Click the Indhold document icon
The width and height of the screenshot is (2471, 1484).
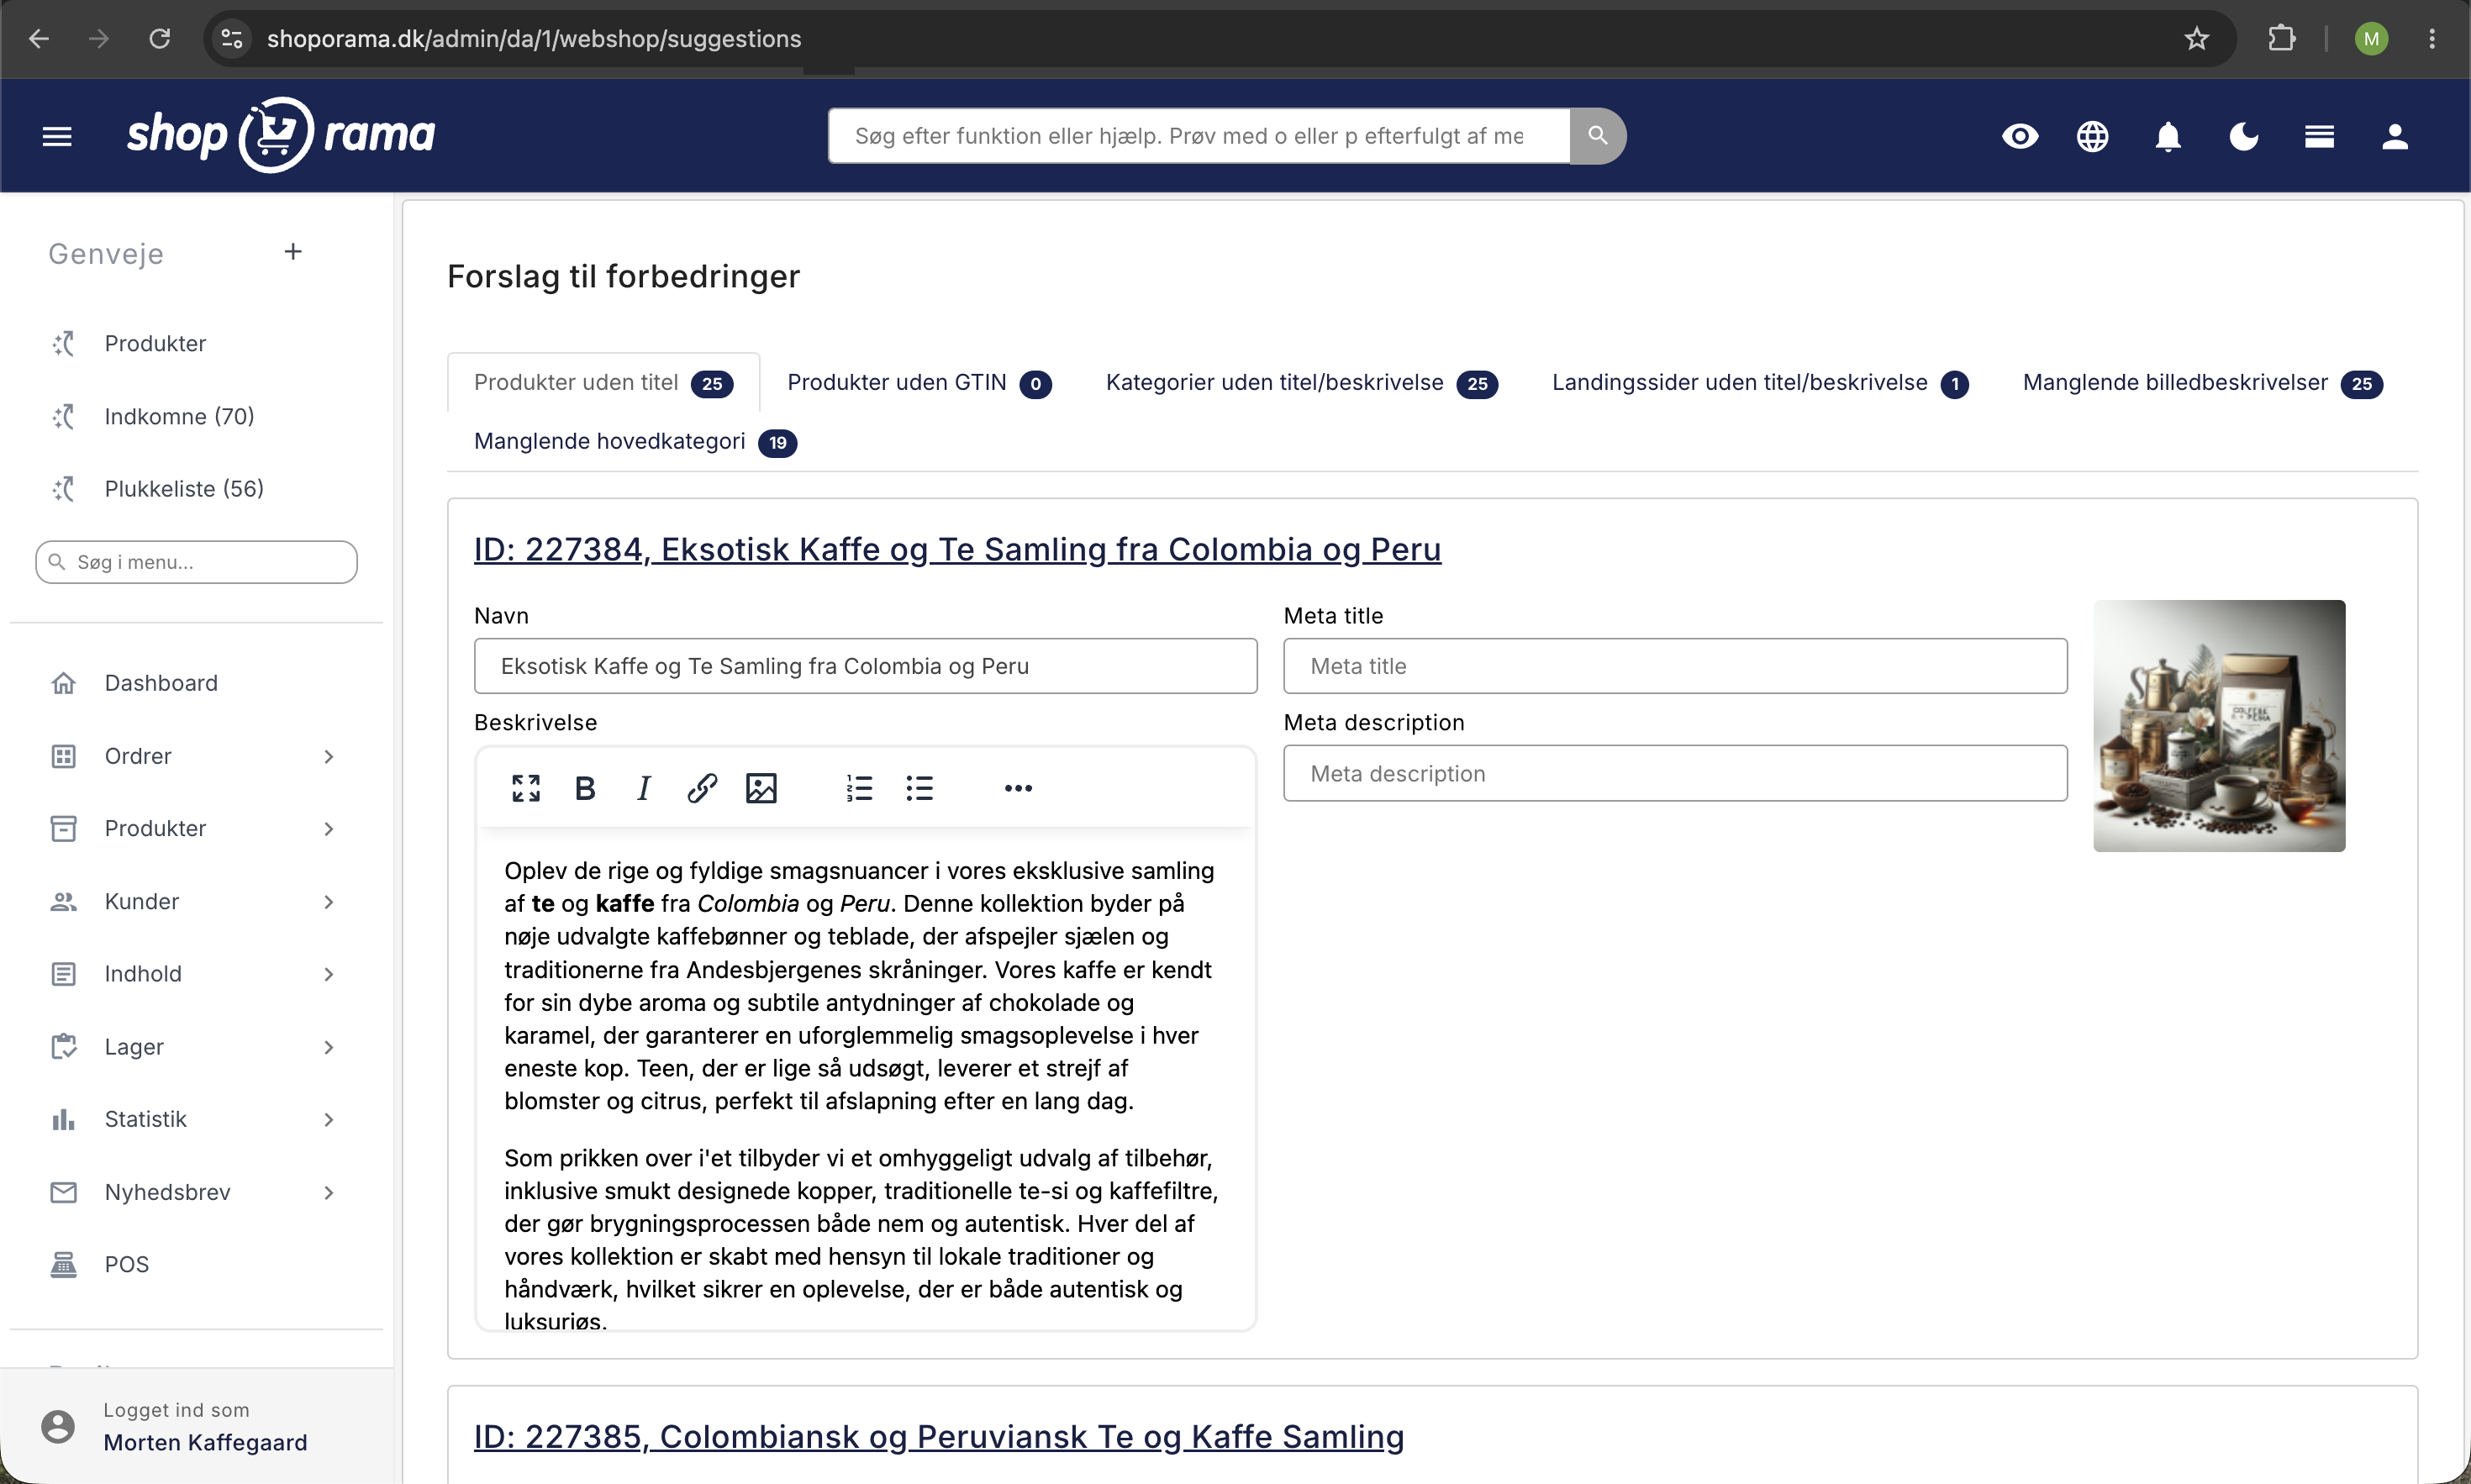point(63,974)
